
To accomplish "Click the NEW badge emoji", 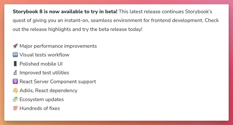I will pyautogui.click(x=15, y=55).
